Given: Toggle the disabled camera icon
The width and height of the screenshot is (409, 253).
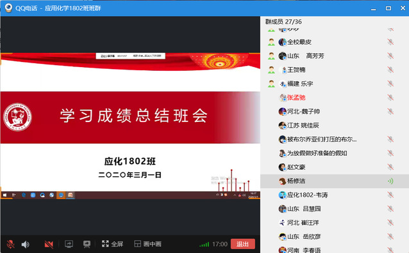Looking at the screenshot, I should tap(49, 244).
